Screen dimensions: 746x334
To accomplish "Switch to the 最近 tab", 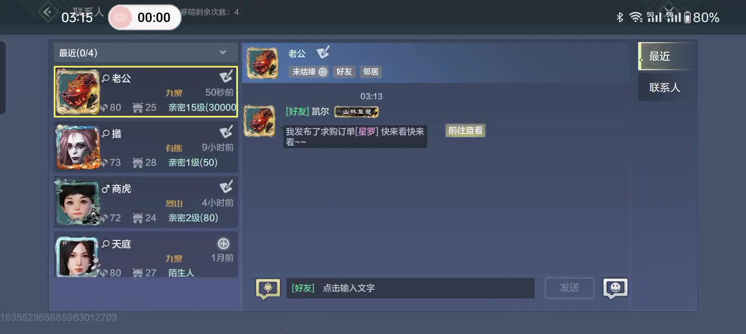I will 664,56.
